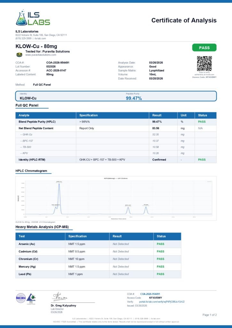
Task: Click the ilac-MRA accreditation badge
Action: tap(21, 298)
